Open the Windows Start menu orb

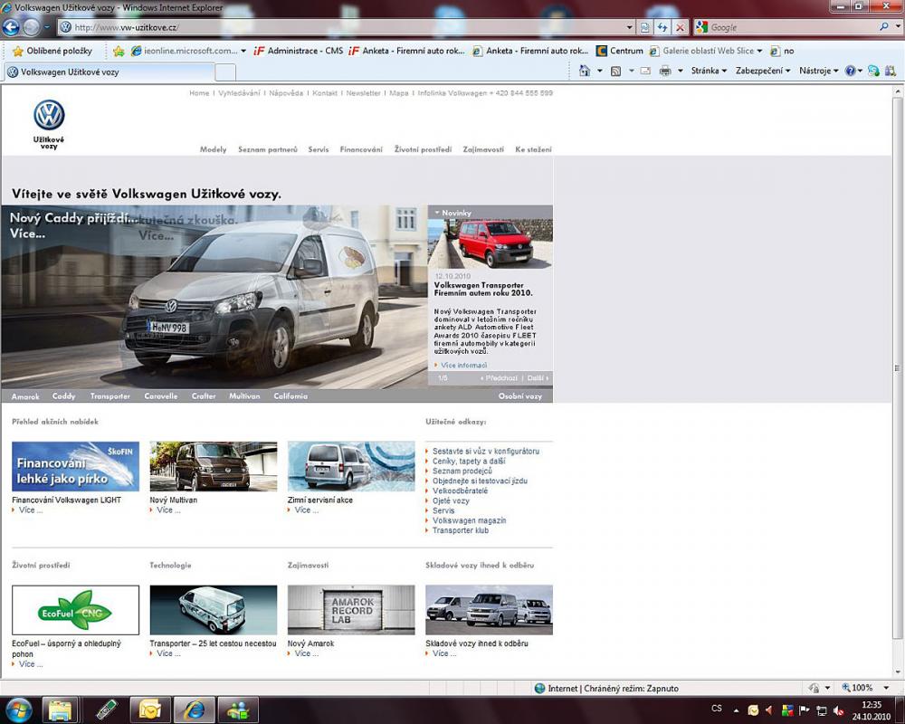18,709
